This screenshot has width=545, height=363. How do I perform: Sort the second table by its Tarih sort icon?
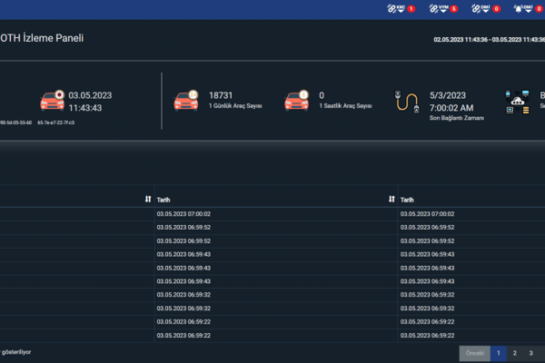[x=391, y=199]
